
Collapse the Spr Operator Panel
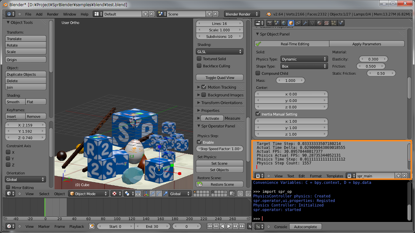(x=198, y=126)
